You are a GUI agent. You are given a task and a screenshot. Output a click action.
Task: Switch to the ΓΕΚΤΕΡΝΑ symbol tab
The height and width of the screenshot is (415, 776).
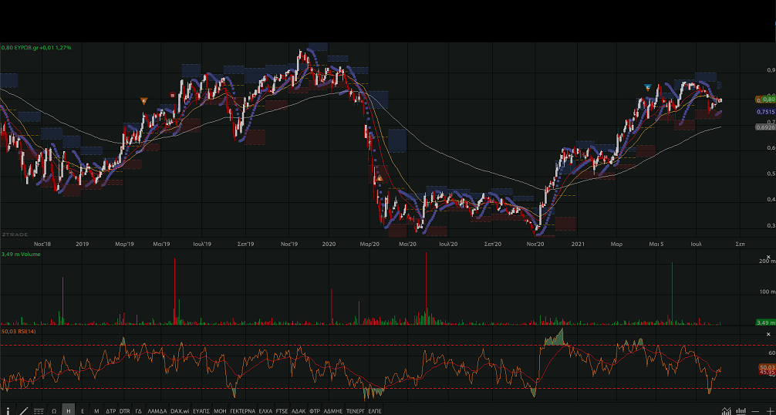[243, 410]
